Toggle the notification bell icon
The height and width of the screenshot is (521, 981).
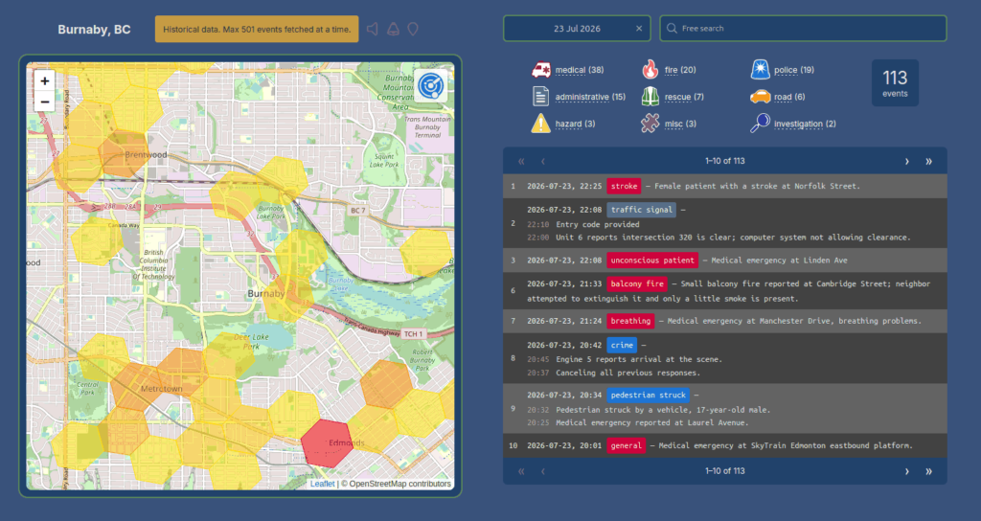393,29
